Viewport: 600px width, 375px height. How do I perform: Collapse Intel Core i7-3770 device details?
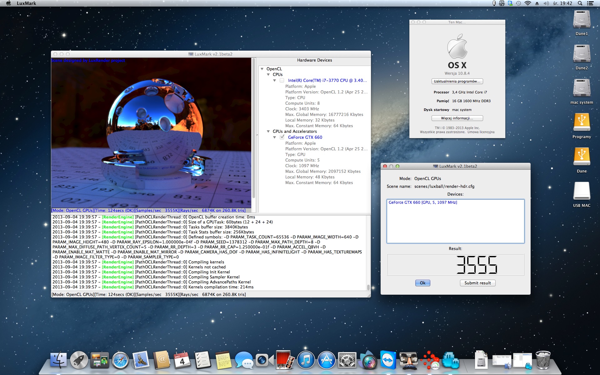click(274, 80)
